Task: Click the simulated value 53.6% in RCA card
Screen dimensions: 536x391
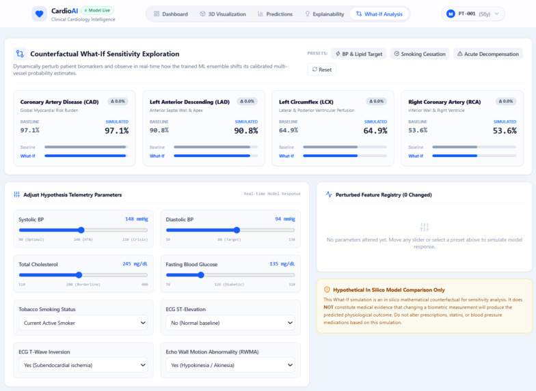Action: [505, 131]
